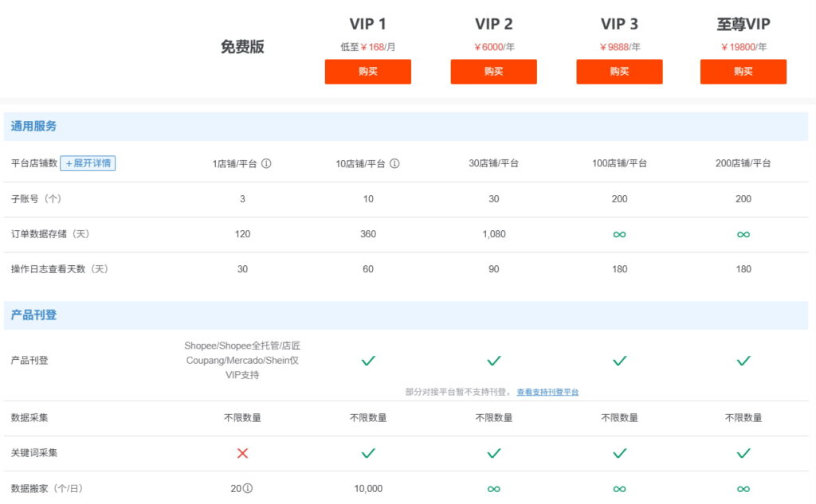The height and width of the screenshot is (504, 816).
Task: Click infinity symbol for 至尊VIP 订单数据存储
Action: click(x=743, y=234)
